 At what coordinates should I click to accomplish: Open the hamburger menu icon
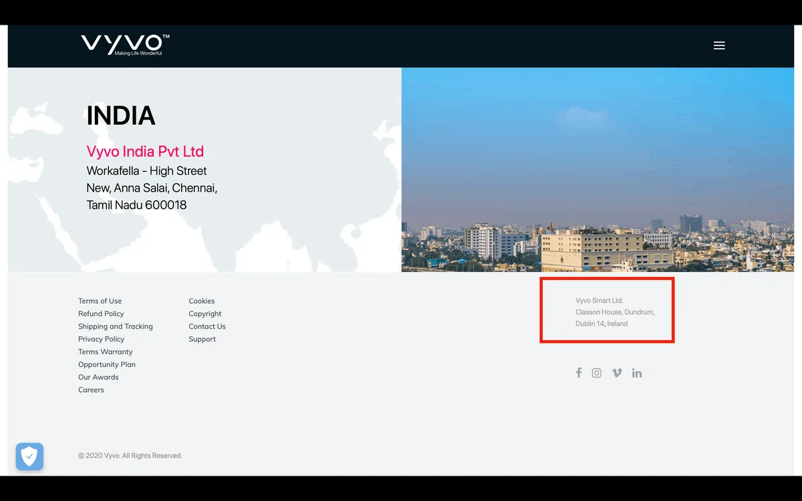pyautogui.click(x=719, y=45)
